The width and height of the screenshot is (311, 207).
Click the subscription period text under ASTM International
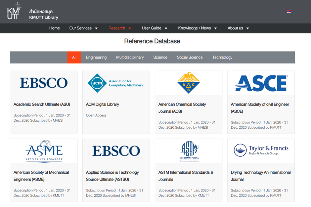(x=187, y=193)
